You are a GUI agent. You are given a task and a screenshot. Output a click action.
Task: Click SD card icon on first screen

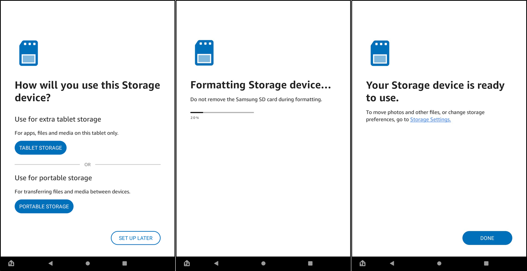pos(29,53)
